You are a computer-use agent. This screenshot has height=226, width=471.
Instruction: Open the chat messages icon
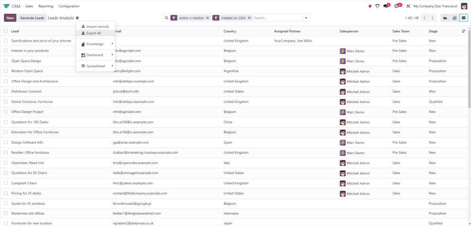387,6
